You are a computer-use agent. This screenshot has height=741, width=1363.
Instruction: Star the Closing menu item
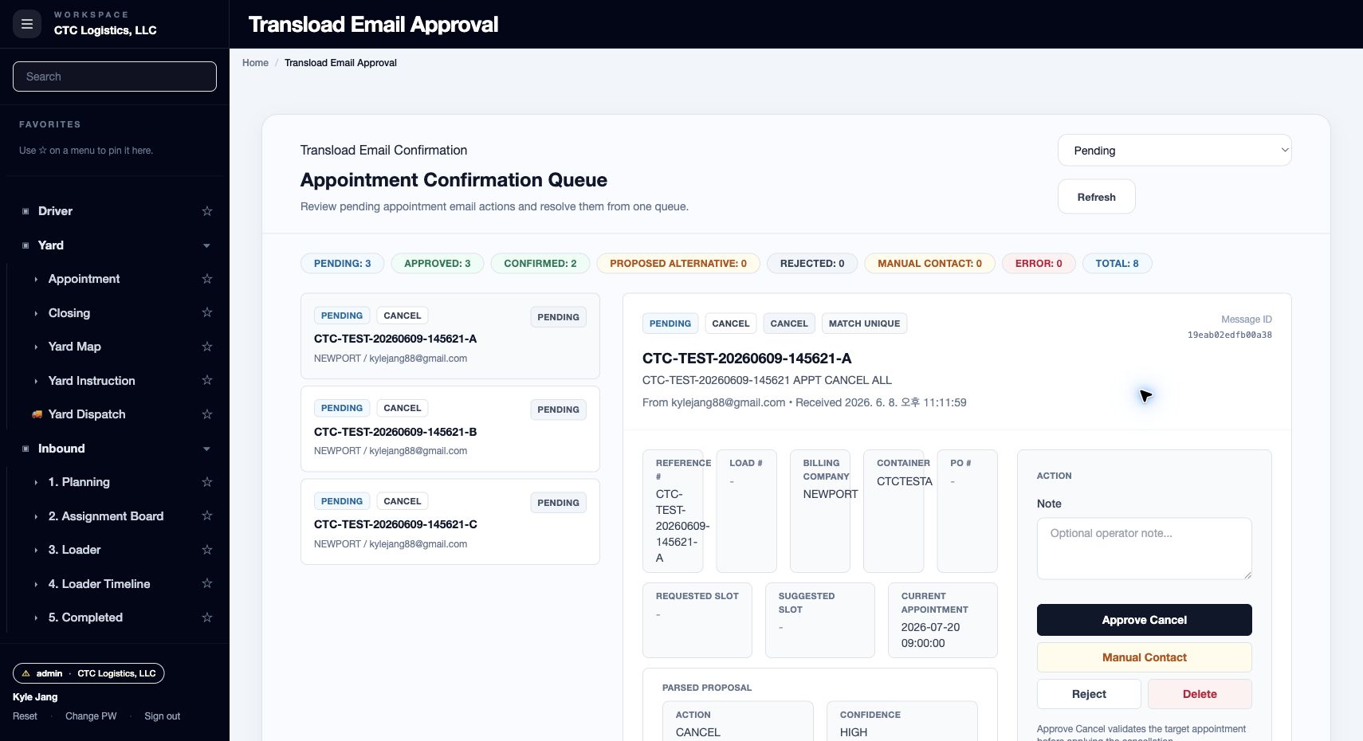pyautogui.click(x=207, y=312)
